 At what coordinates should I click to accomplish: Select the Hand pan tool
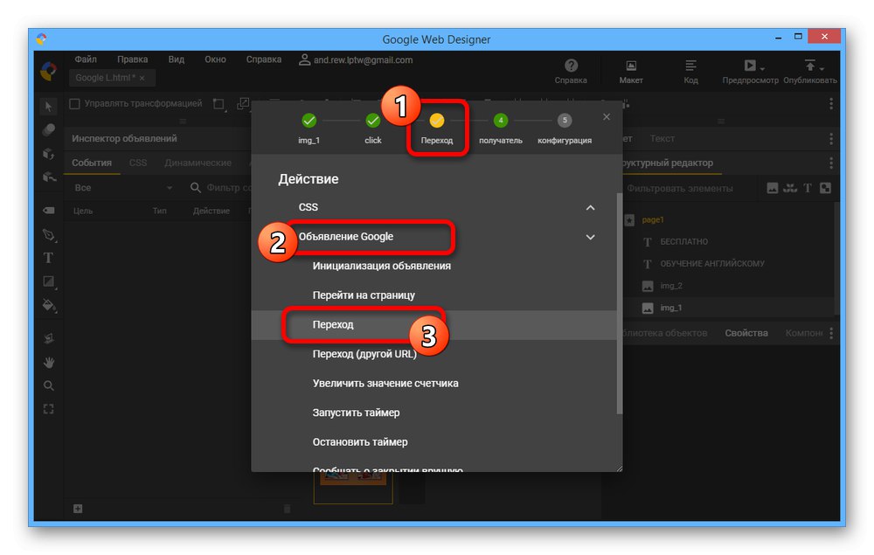pyautogui.click(x=49, y=363)
